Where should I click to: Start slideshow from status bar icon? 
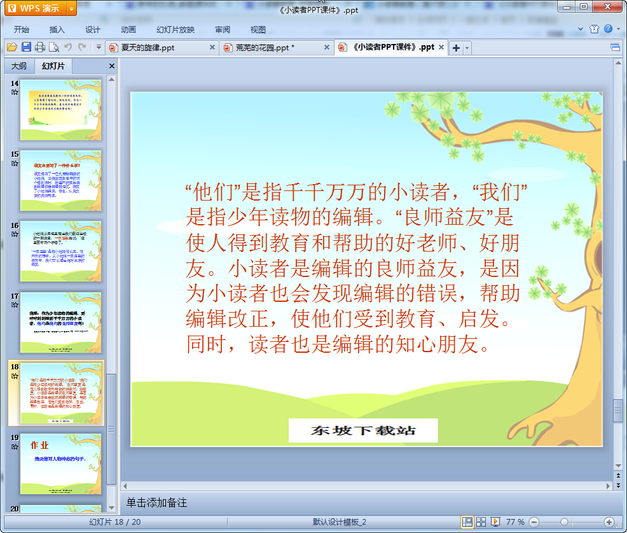pos(495,522)
